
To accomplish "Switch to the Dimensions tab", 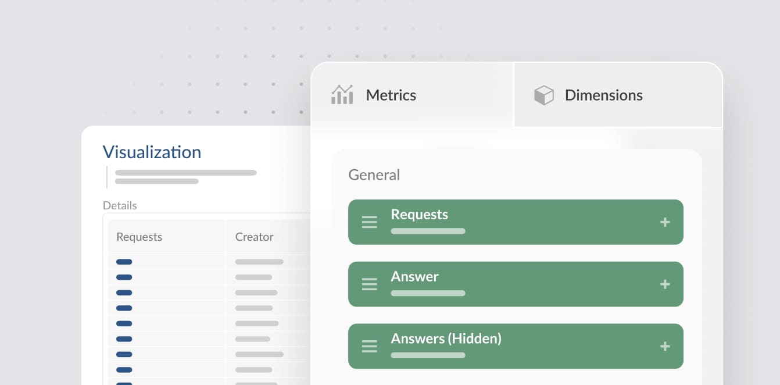I will tap(618, 95).
